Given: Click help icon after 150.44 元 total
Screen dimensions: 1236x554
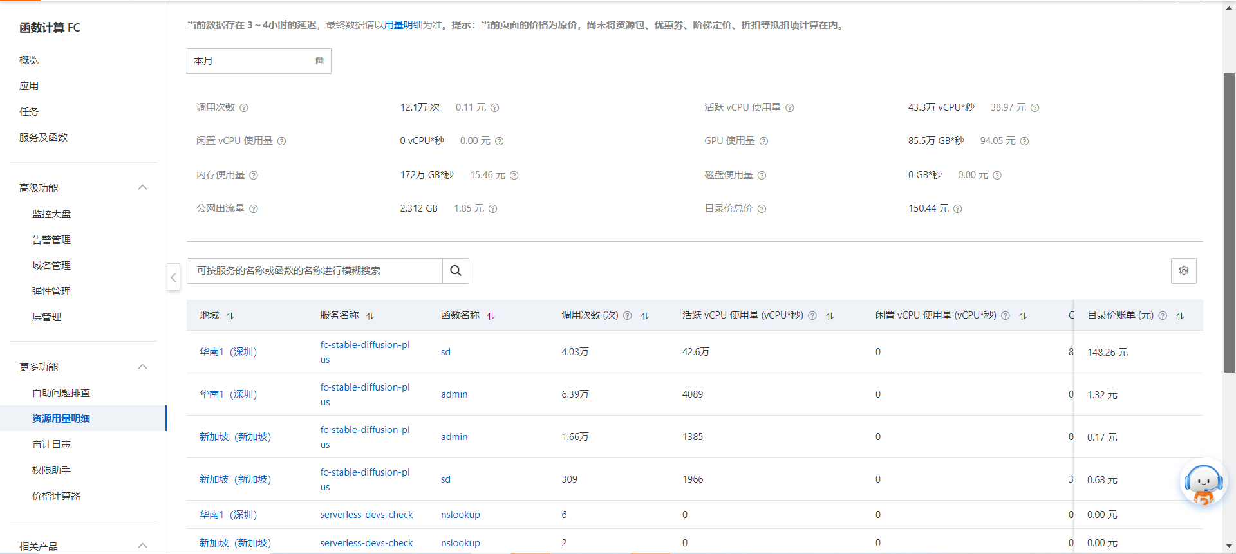Looking at the screenshot, I should pos(957,209).
